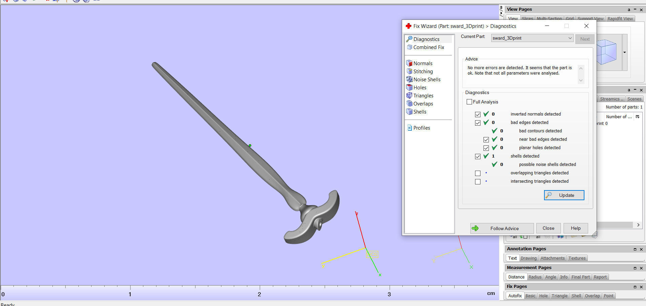Enable intersecting triangles detected checkbox

478,181
